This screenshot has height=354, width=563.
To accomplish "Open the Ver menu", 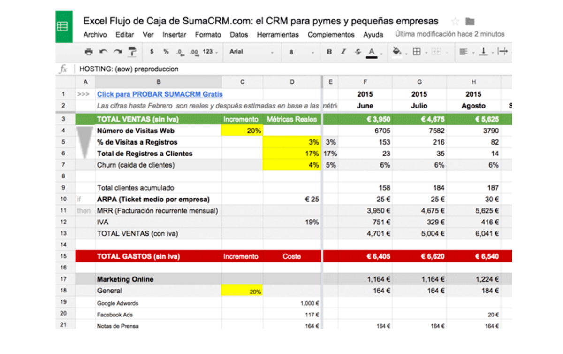I will (148, 35).
